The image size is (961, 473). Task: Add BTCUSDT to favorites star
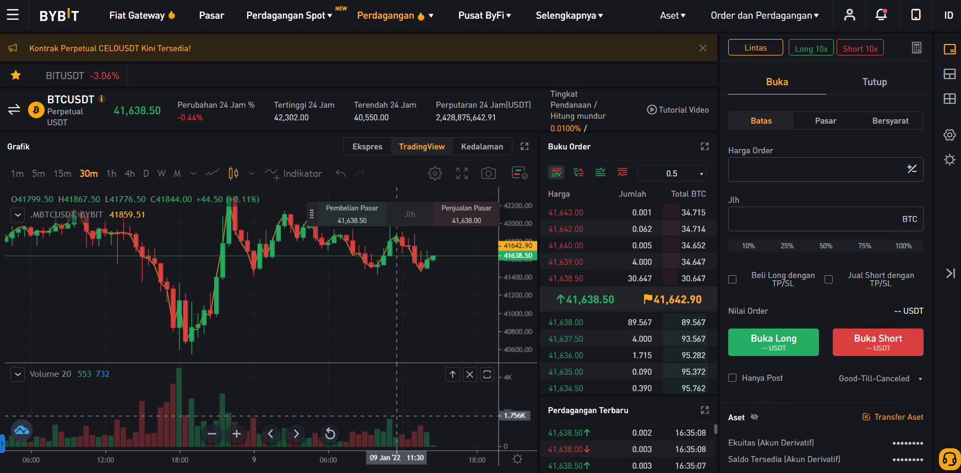16,75
